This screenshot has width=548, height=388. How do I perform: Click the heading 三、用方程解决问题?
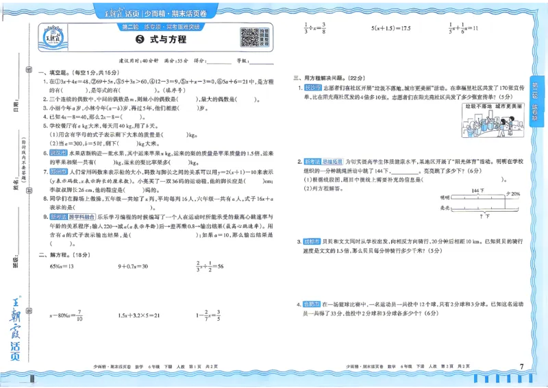point(329,78)
